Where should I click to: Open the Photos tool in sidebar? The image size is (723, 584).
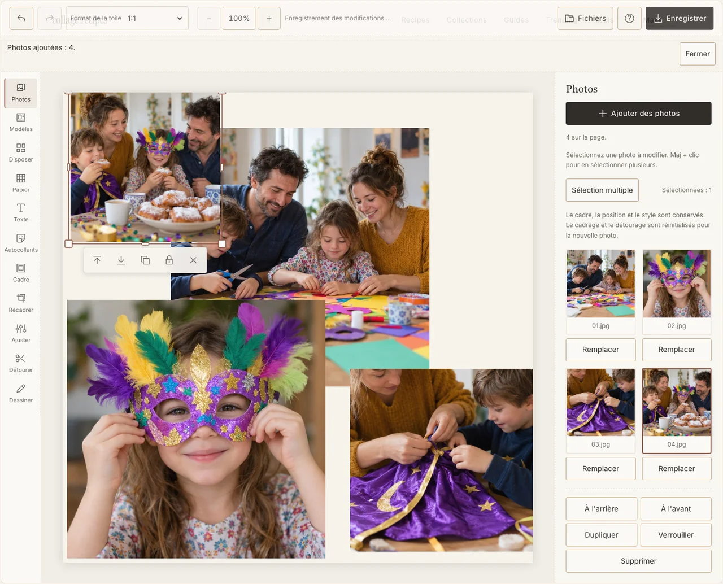[x=21, y=93]
